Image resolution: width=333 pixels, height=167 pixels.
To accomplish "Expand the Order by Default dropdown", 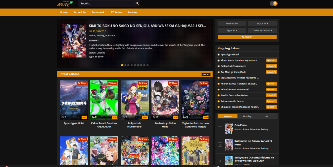I will pos(262,30).
